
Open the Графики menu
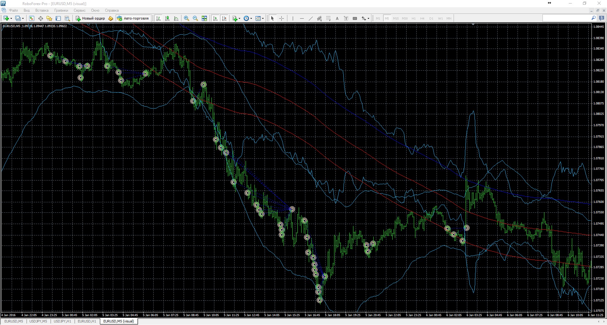point(61,10)
